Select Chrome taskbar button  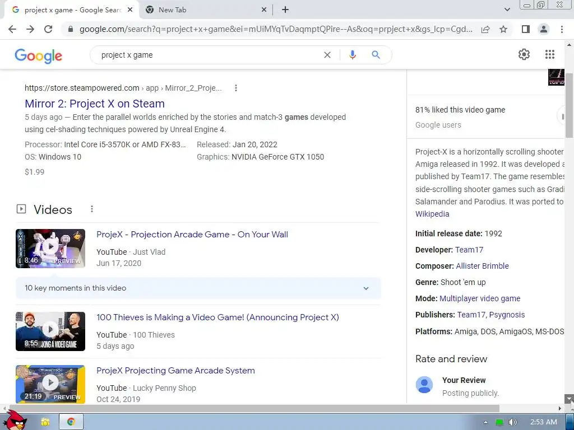[x=71, y=422]
